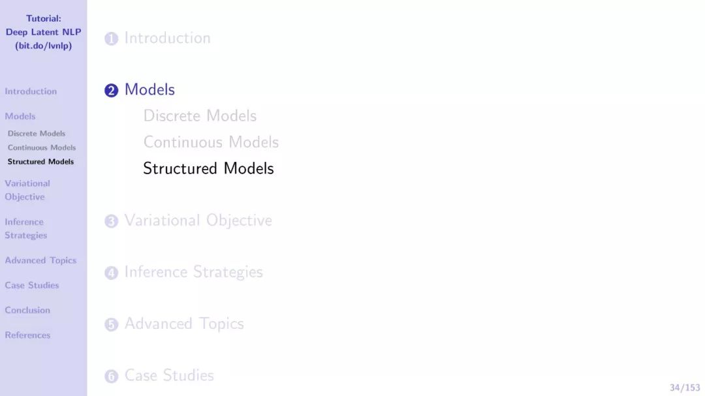Jump to Variational Objective in the sidebar
Image resolution: width=705 pixels, height=396 pixels.
27,190
